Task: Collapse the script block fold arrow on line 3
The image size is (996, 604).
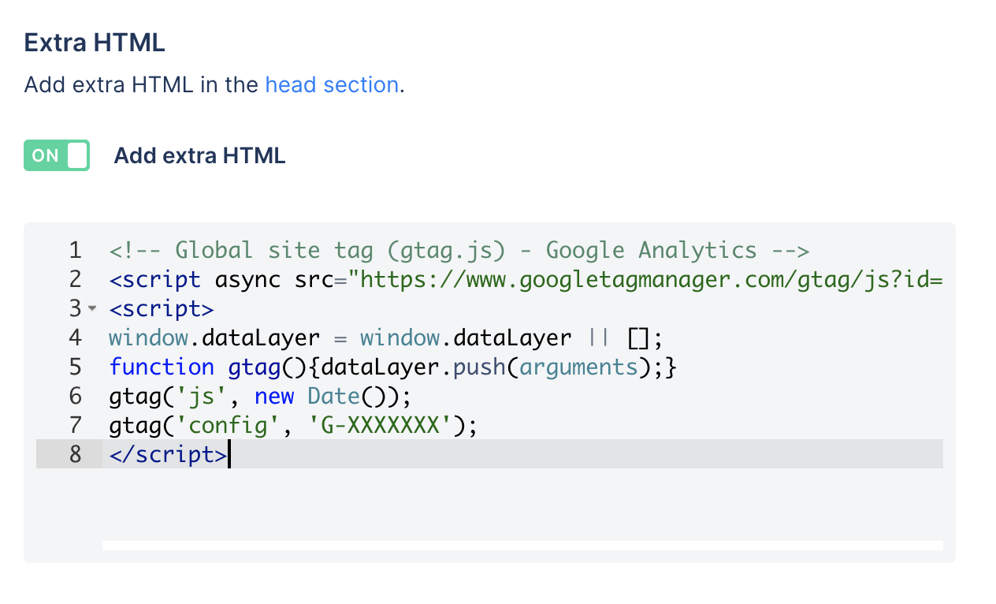Action: [91, 308]
